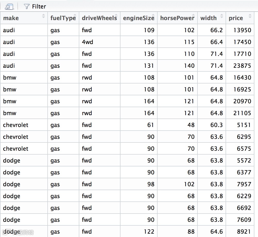Viewport: 258px width, 237px height.
Task: Select engineSize cell 98
Action: coord(139,184)
